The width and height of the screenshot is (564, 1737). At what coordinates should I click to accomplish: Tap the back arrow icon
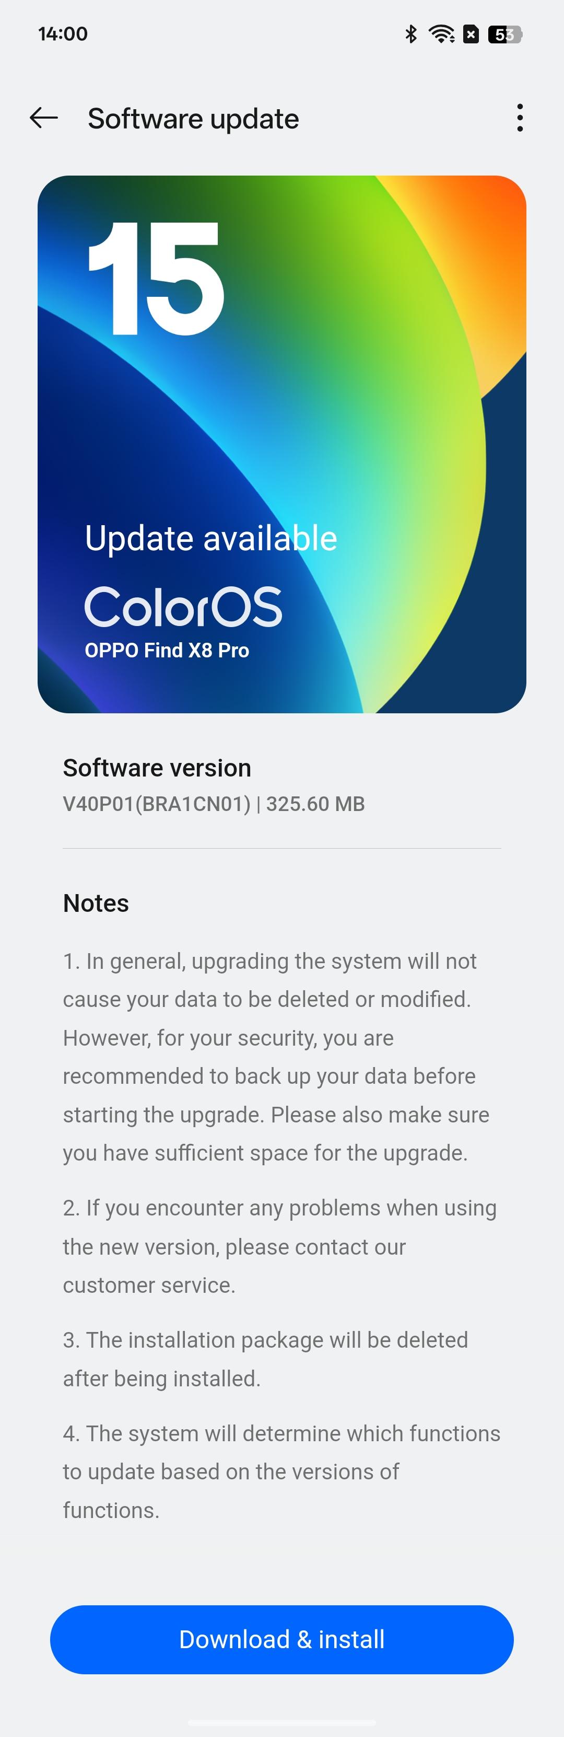[x=44, y=118]
